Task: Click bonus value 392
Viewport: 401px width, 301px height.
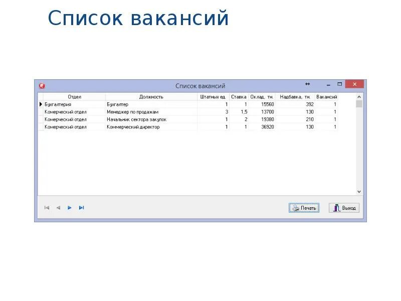Action: pos(310,104)
